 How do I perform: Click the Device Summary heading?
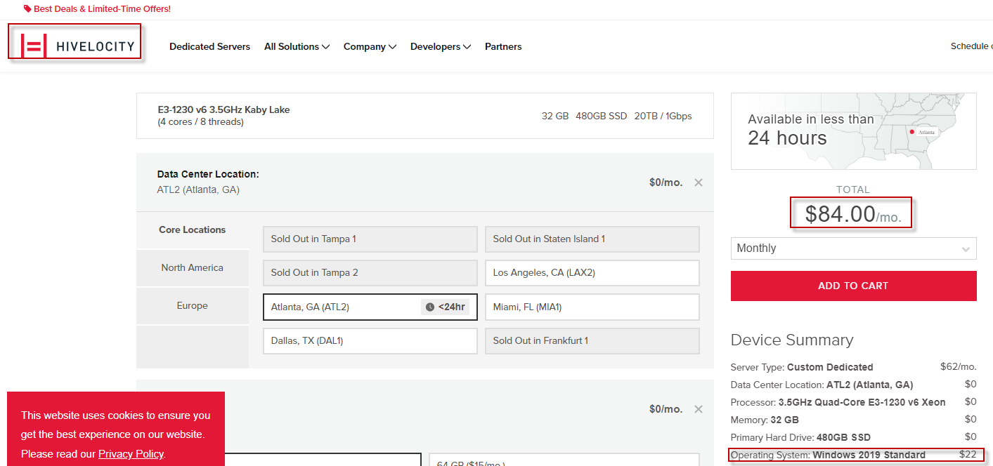pyautogui.click(x=792, y=340)
